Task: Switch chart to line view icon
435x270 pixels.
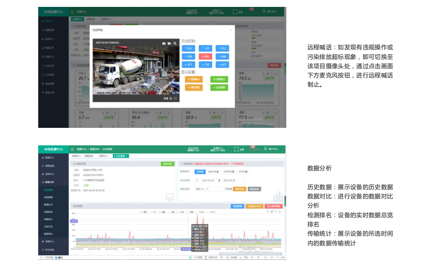Action: click(268, 212)
